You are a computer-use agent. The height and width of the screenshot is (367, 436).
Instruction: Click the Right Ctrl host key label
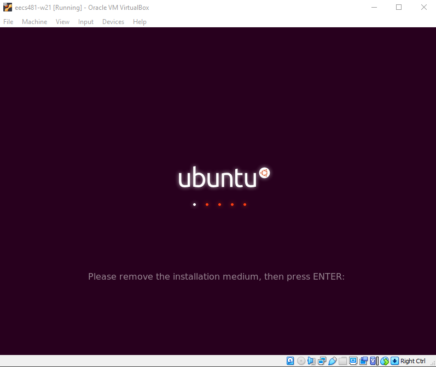point(412,361)
